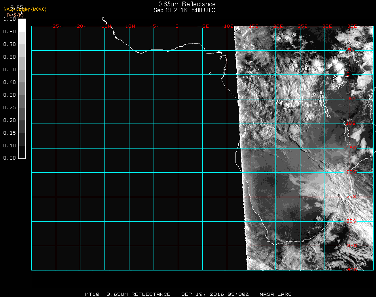Select the 0.80 label on the colorbar
Screen dimensions: 376x297
click(x=9, y=32)
